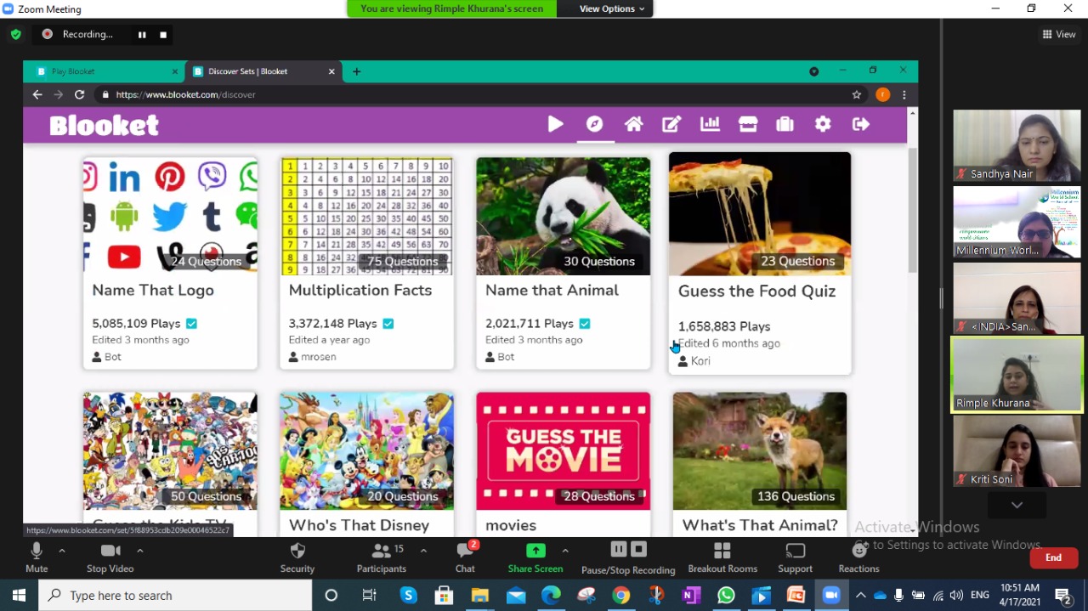Click the red End meeting button
1088x611 pixels.
click(x=1053, y=557)
